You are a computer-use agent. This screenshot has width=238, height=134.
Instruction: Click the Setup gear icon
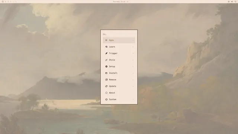coord(106,67)
